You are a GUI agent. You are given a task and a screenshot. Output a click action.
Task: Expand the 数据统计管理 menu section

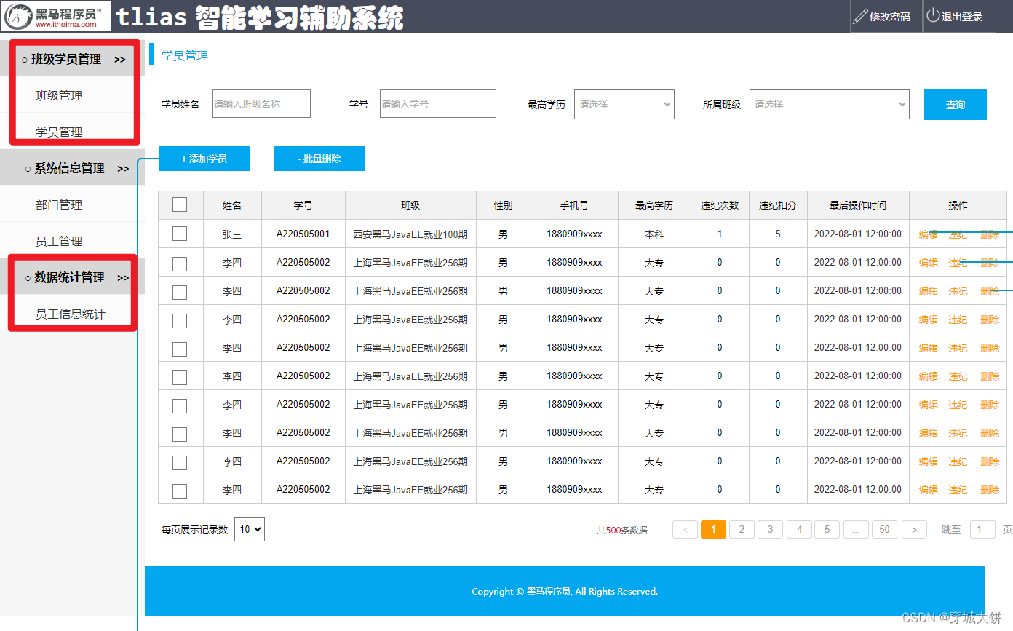pos(69,277)
